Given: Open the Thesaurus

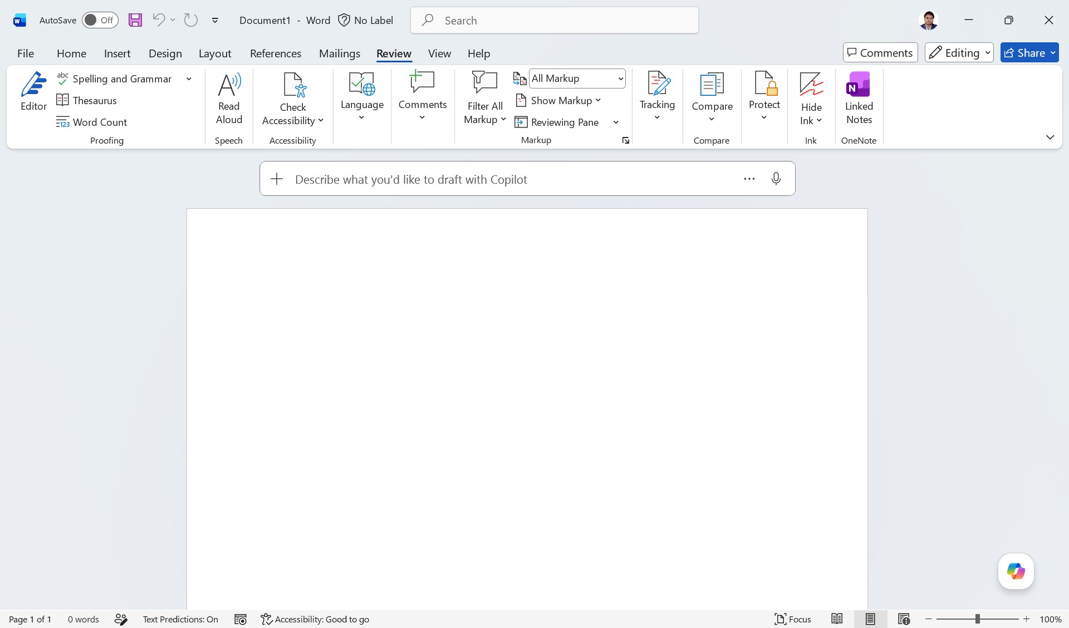Looking at the screenshot, I should pos(87,100).
